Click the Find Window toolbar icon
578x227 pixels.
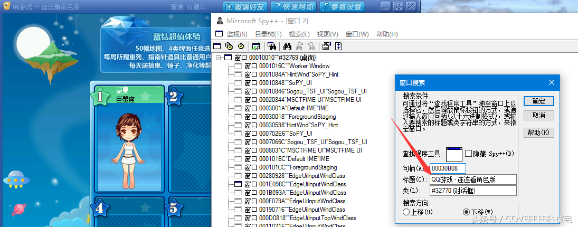[272, 46]
